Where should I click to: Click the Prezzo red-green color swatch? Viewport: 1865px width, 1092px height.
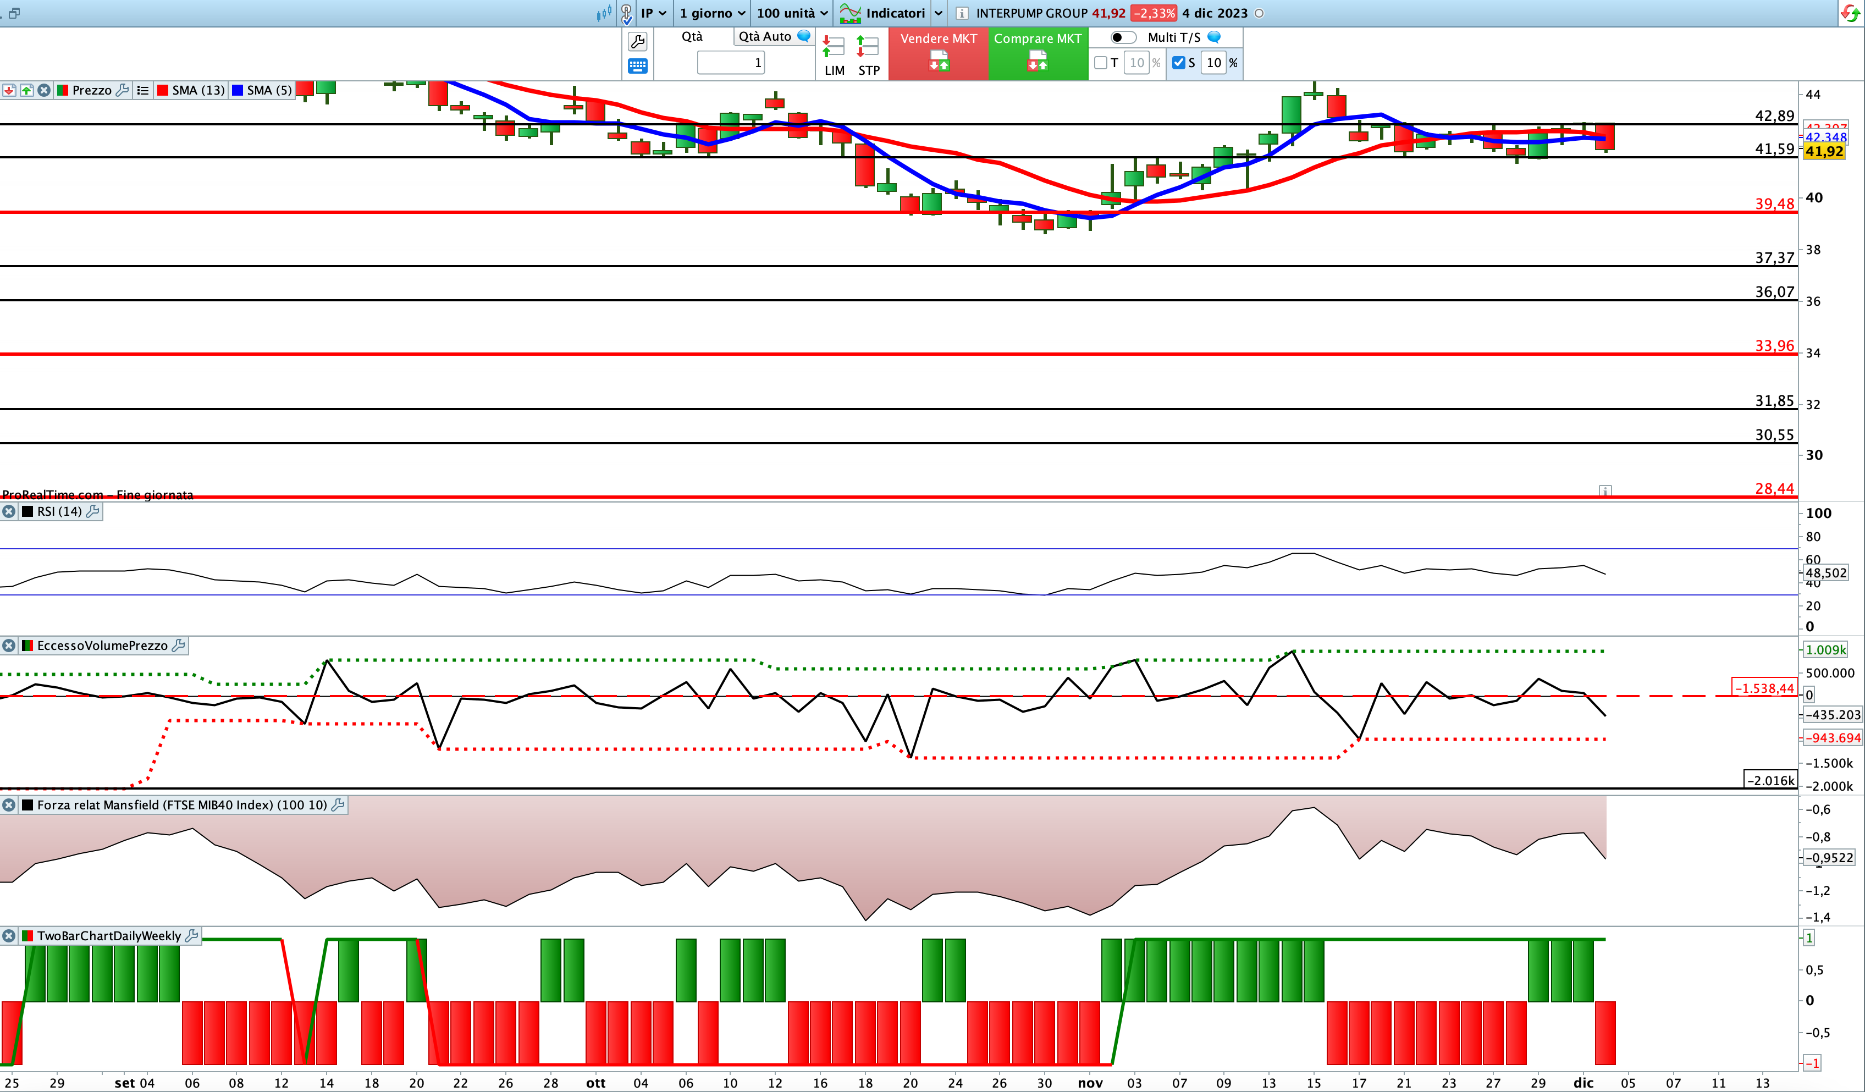point(63,90)
